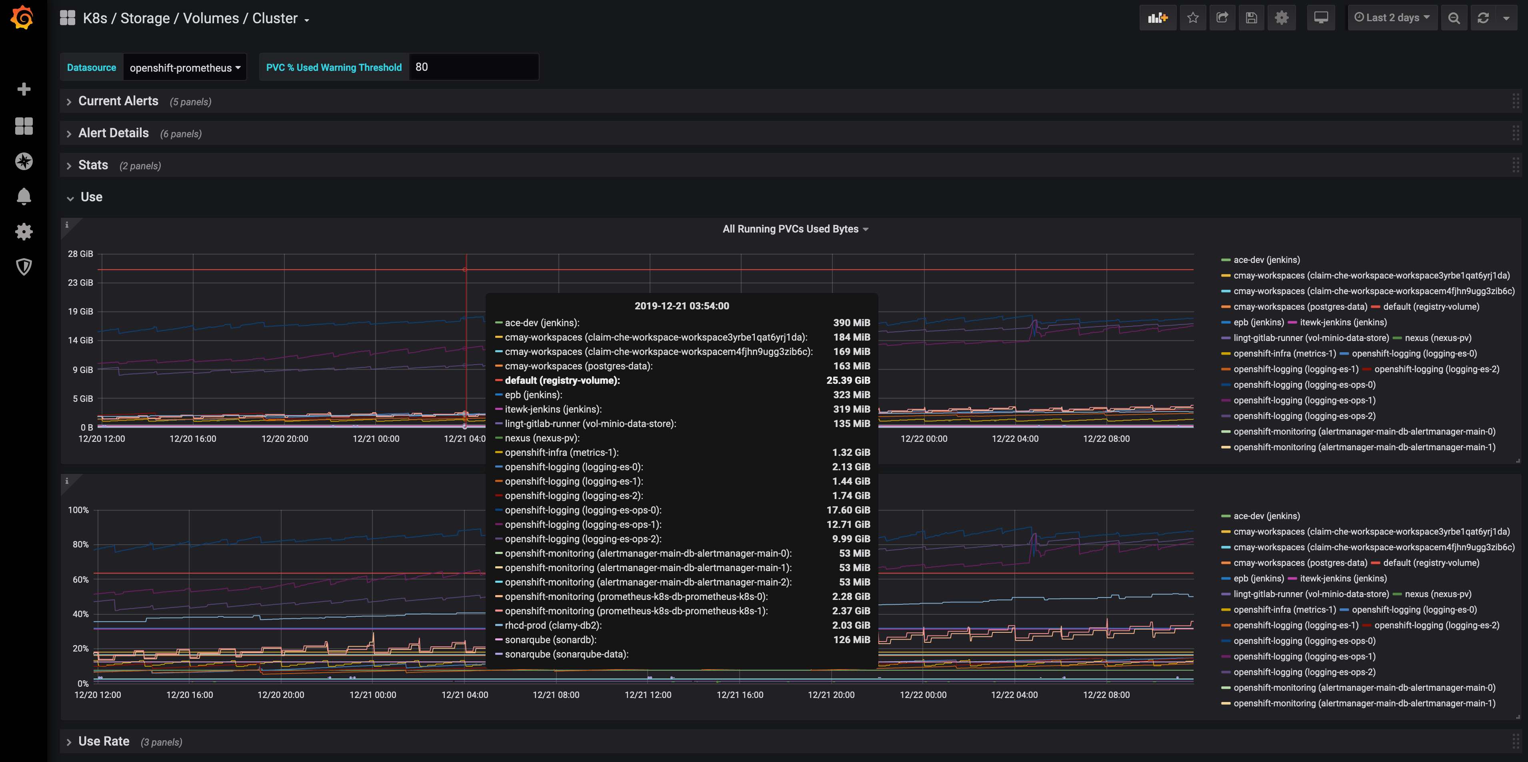The width and height of the screenshot is (1528, 762).
Task: Open dashboard settings gear in top bar
Action: [x=1281, y=18]
